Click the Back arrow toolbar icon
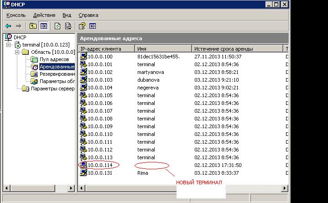The width and height of the screenshot is (328, 203). click(8, 26)
